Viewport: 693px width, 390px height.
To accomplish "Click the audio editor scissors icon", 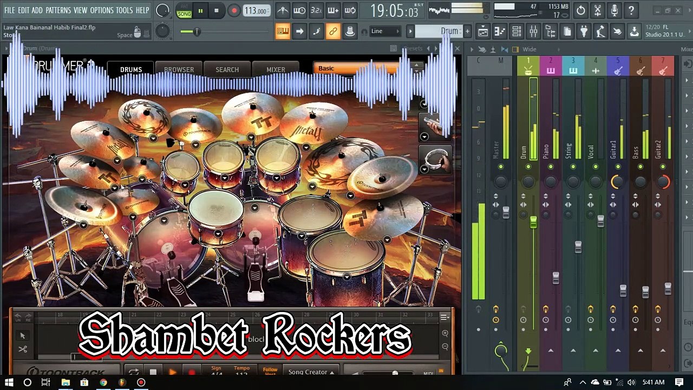I will pos(598,10).
